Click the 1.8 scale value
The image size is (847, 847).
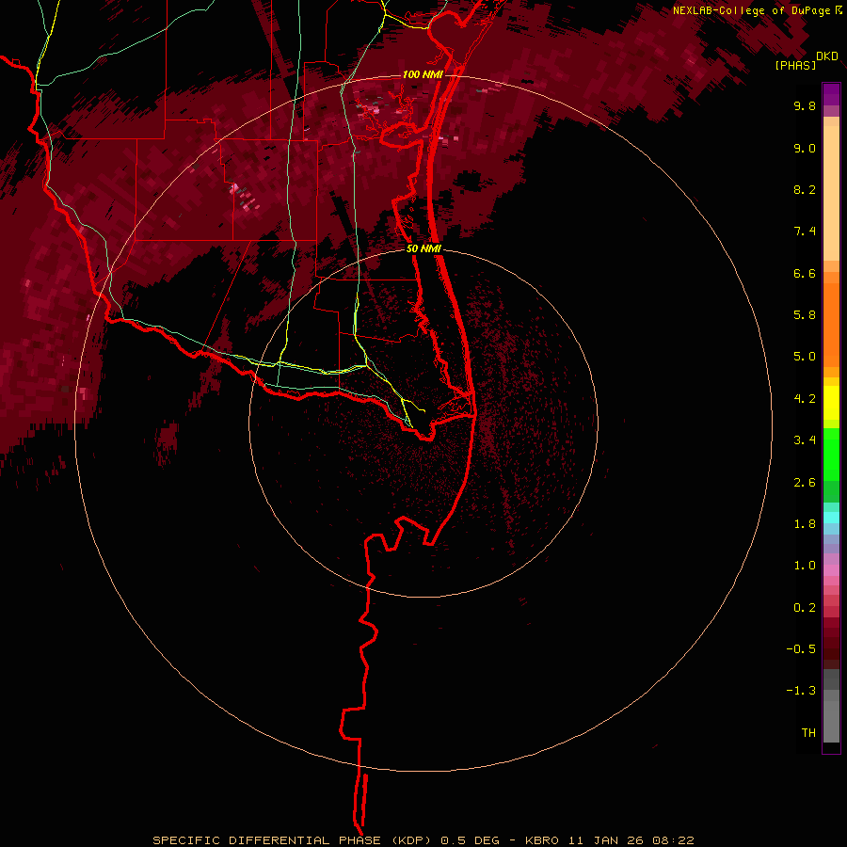(x=805, y=524)
